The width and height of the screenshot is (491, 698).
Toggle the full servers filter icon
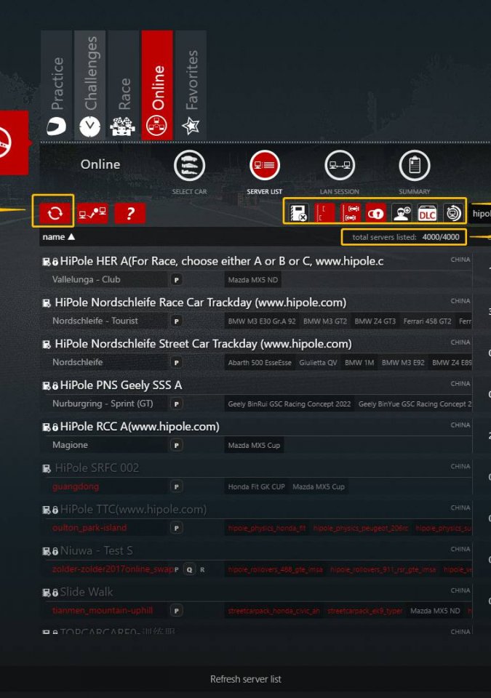350,213
